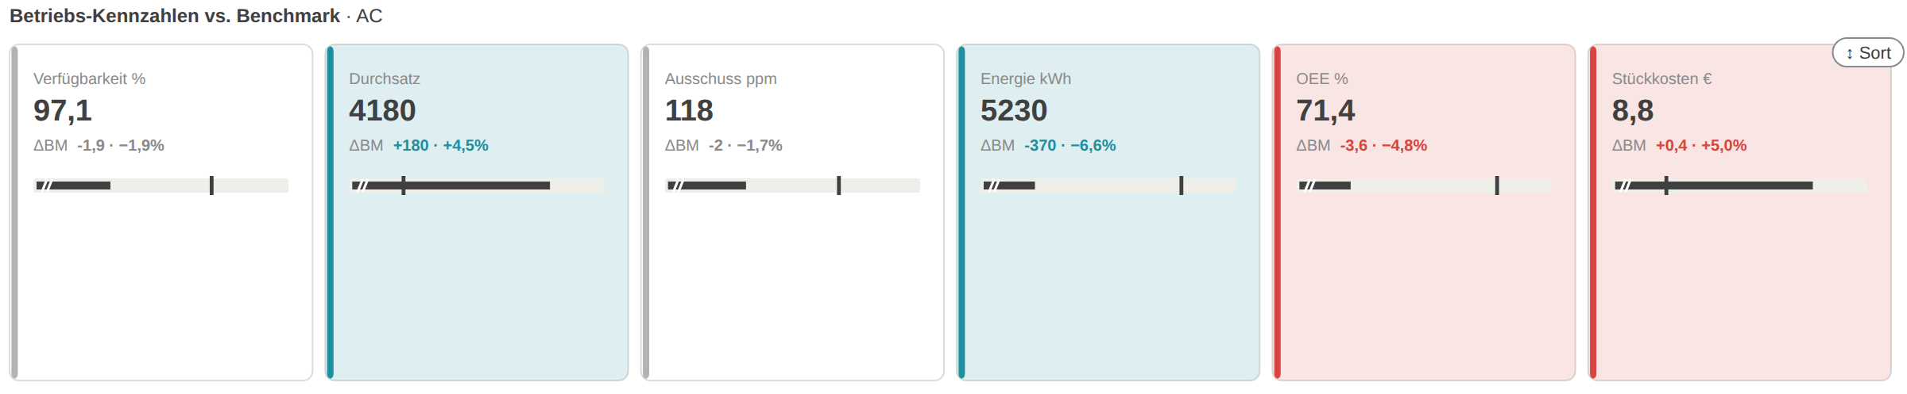Viewport: 1907px width, 394px height.
Task: Click the benchmark marker on Verfügbarkeit bar
Action: [211, 186]
